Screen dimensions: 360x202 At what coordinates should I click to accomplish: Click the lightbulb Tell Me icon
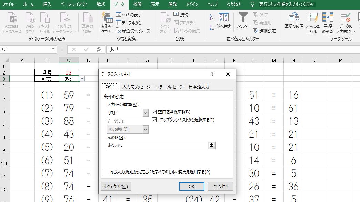point(252,4)
